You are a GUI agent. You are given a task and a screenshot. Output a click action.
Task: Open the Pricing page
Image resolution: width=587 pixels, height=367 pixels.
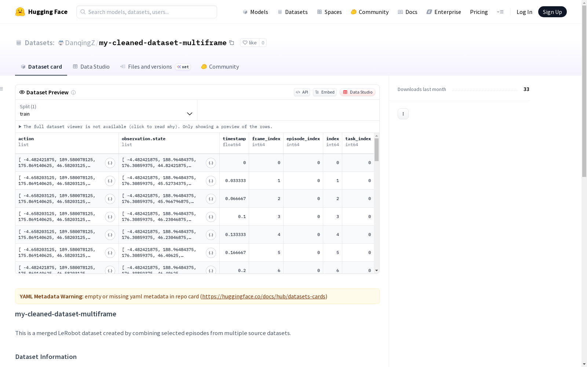479,12
